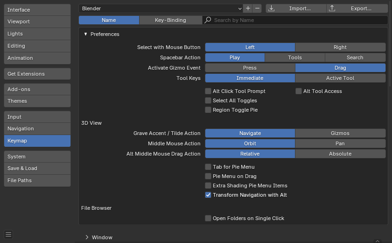The height and width of the screenshot is (243, 392).
Task: Set Alt Middle Mouse Drag to Relative
Action: click(250, 154)
